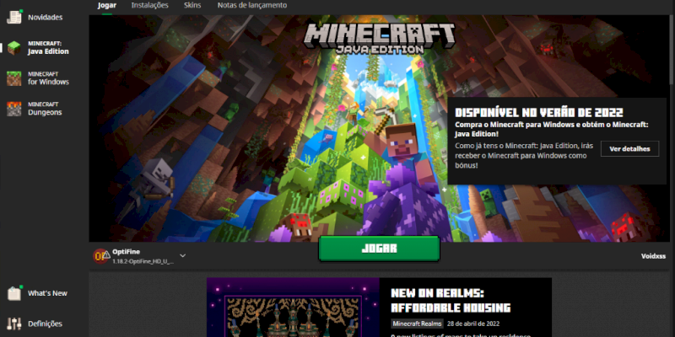Click the 1.18.2-OptiFine version text
The image size is (675, 337).
[x=143, y=262]
